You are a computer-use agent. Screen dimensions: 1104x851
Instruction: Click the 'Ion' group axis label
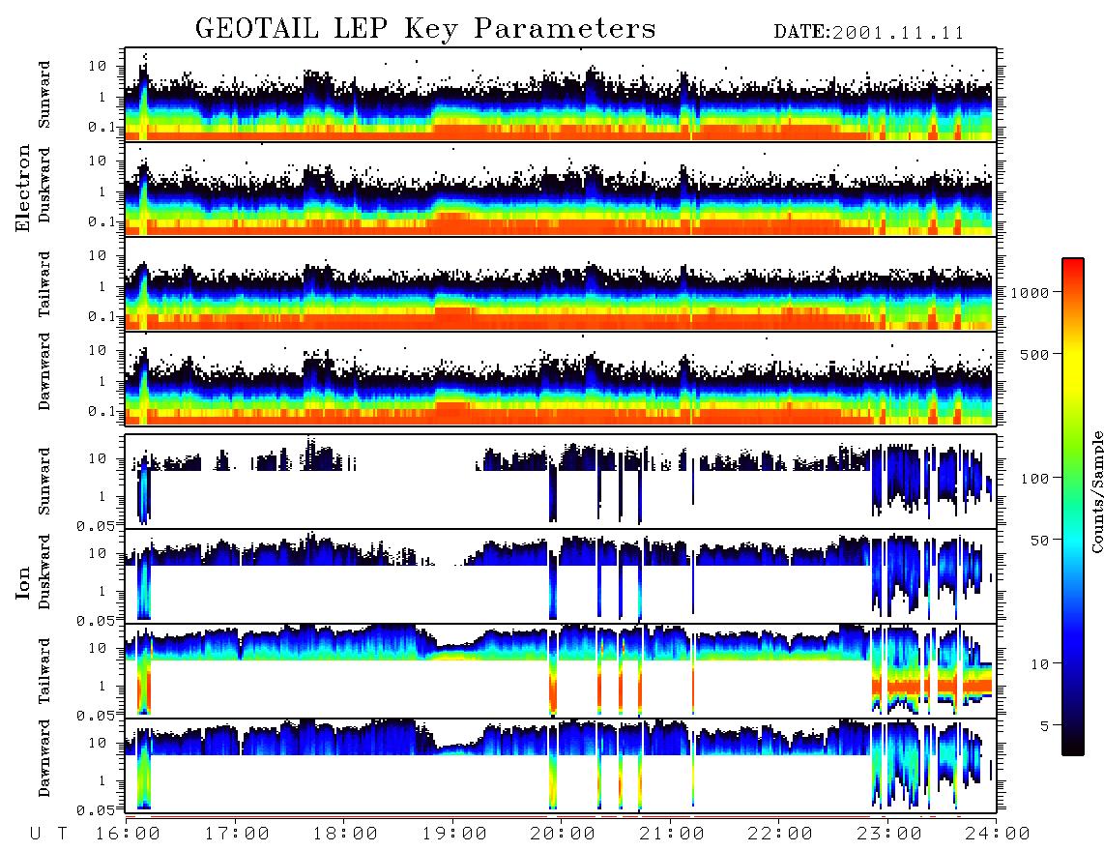pyautogui.click(x=23, y=582)
